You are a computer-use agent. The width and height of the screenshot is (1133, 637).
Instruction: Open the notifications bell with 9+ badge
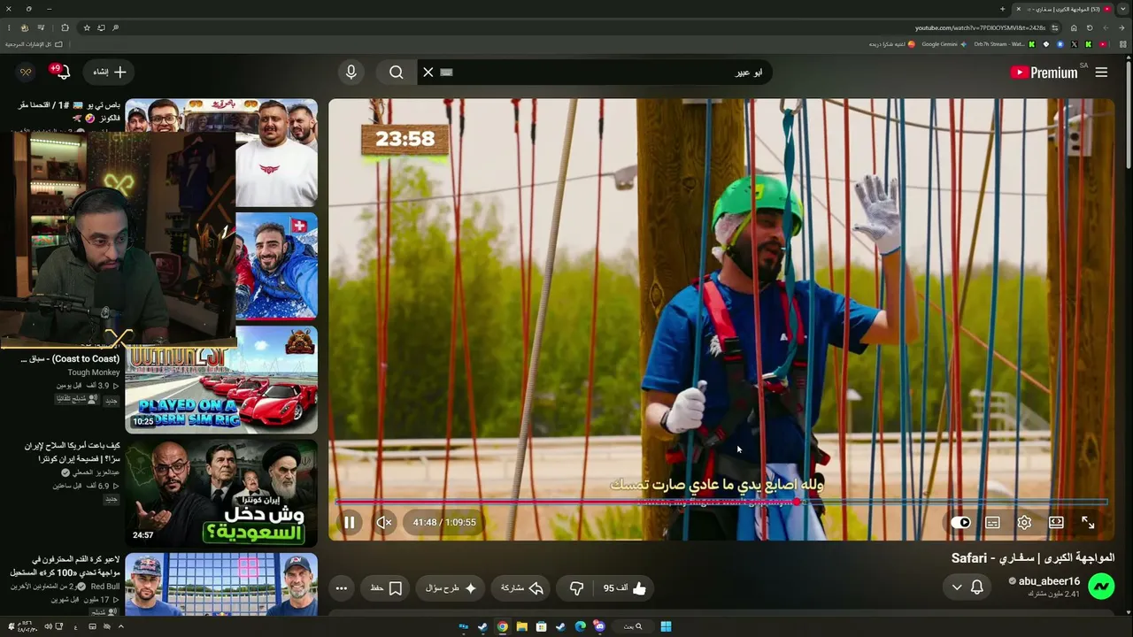(60, 72)
